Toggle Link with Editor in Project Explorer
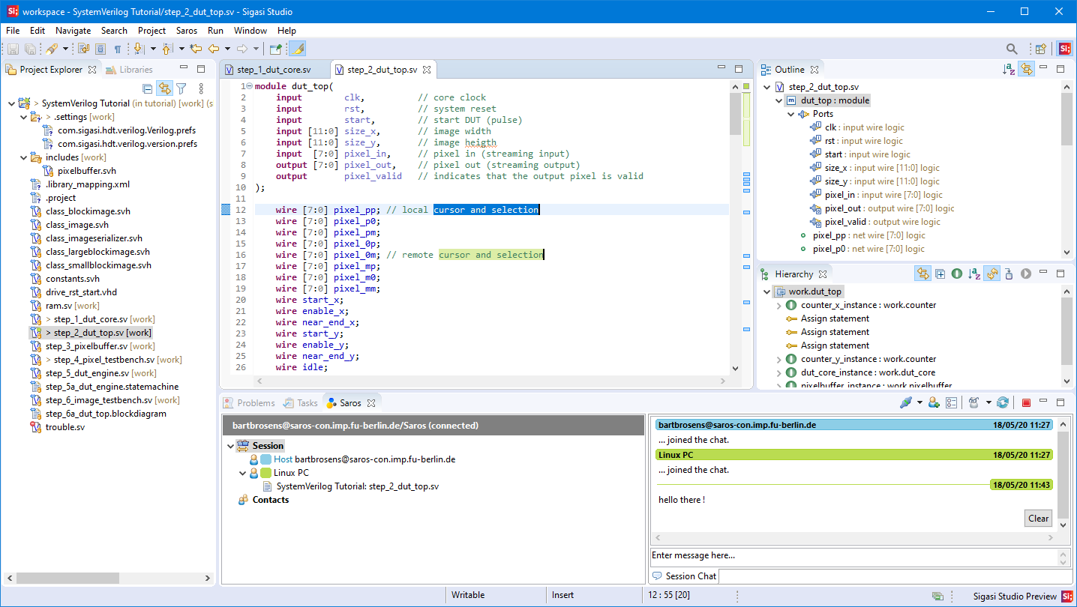 (164, 88)
